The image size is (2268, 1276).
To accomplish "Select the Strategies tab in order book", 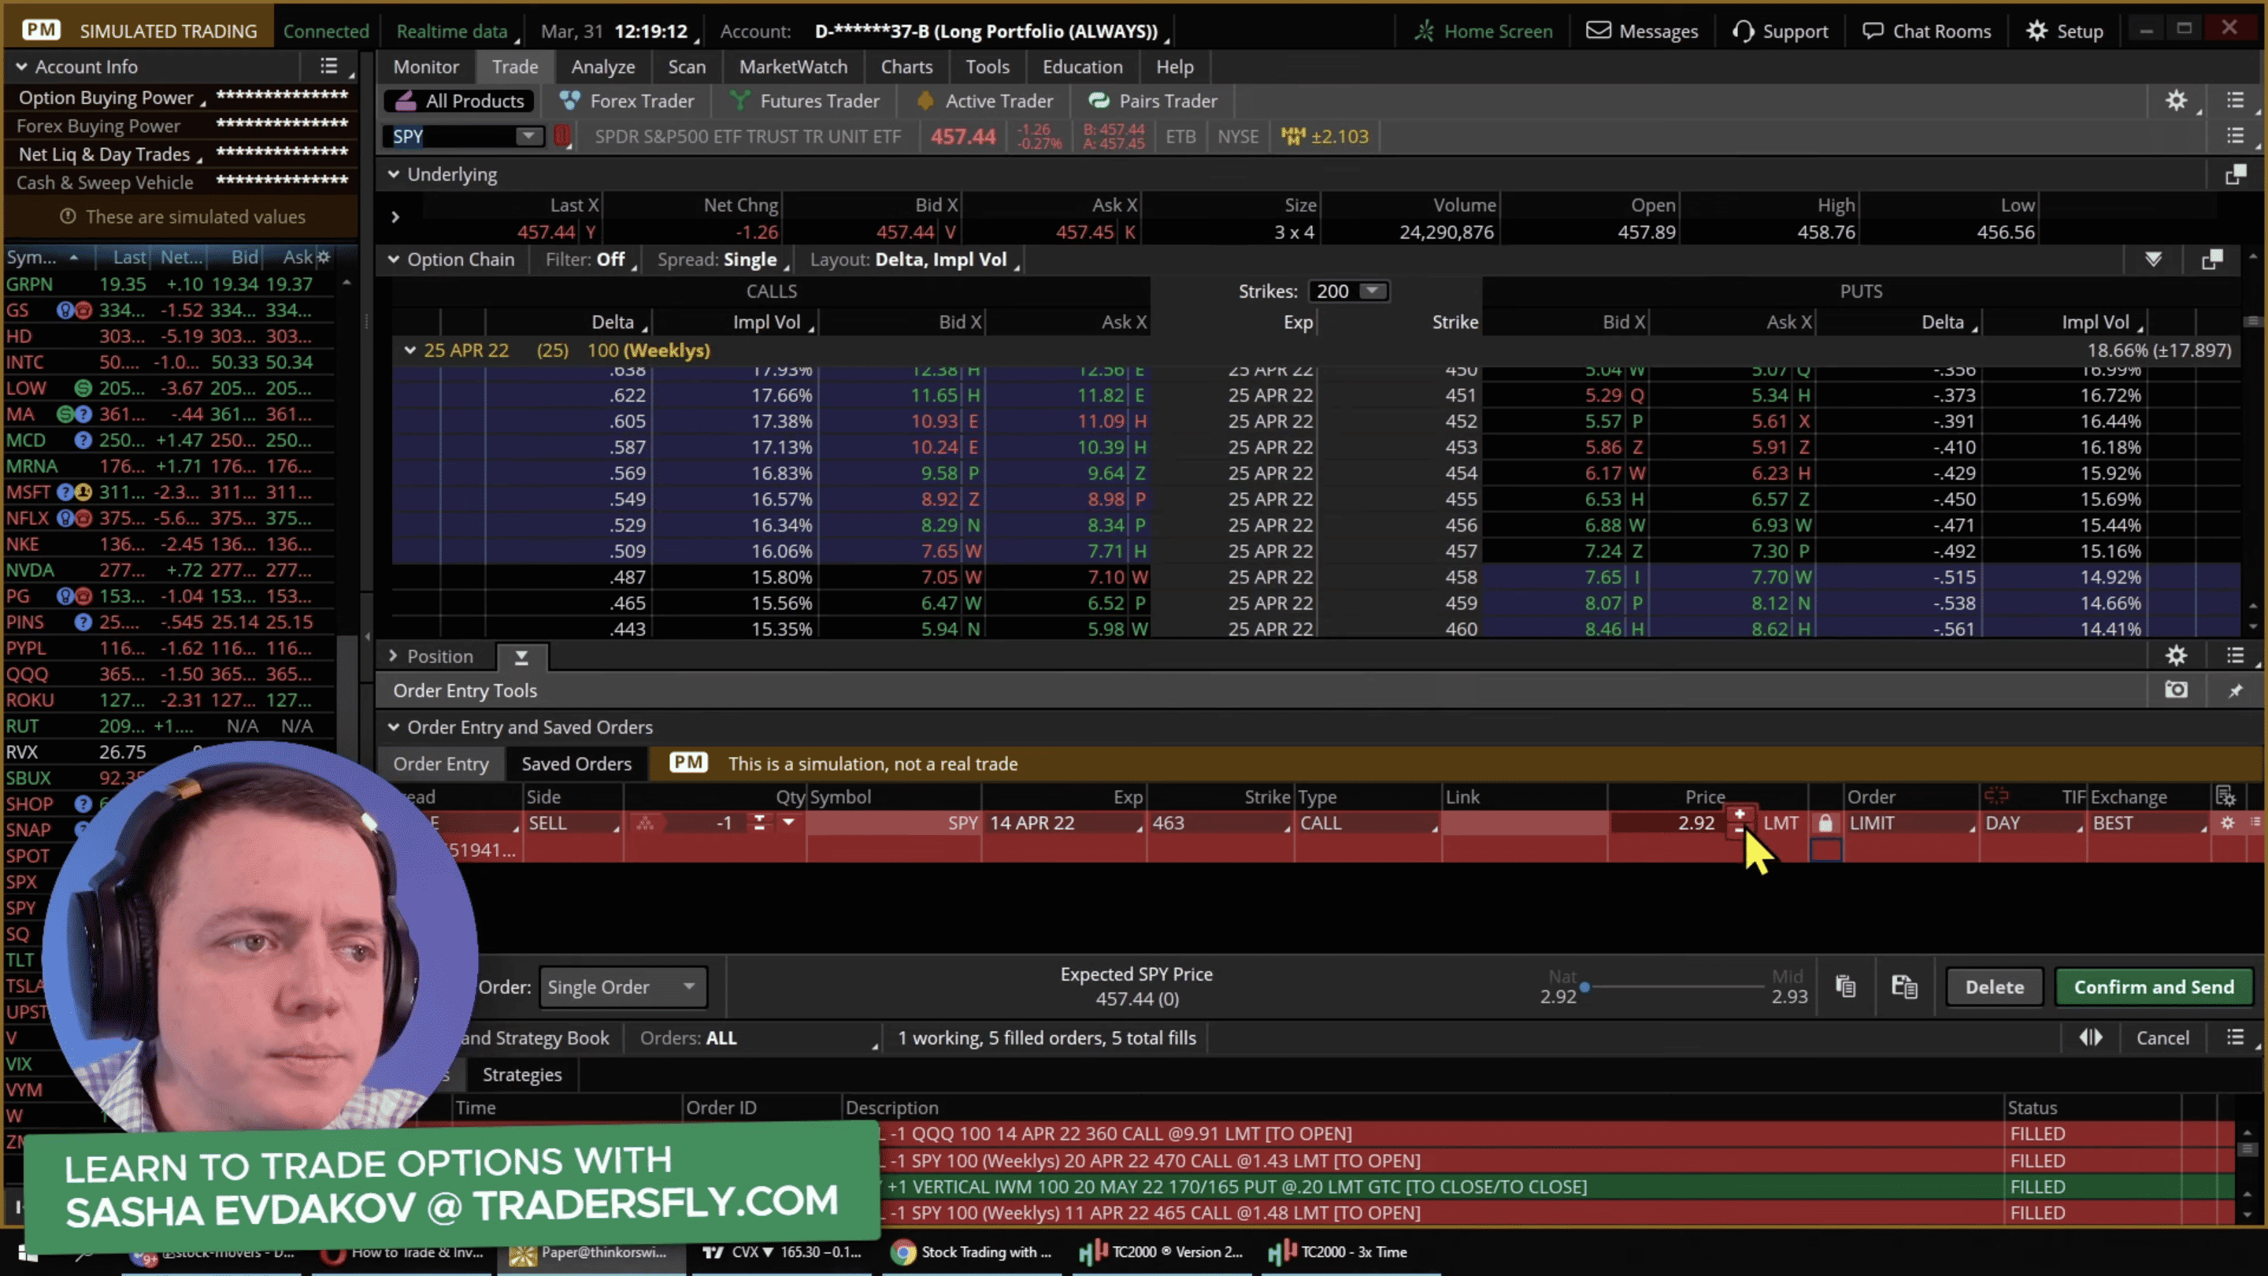I will (x=522, y=1075).
